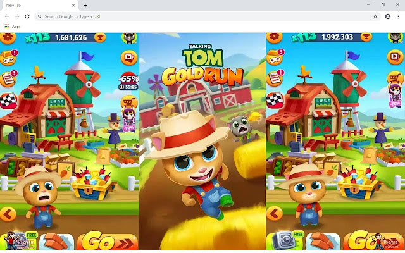Tap the Go button in right panel

374,241
